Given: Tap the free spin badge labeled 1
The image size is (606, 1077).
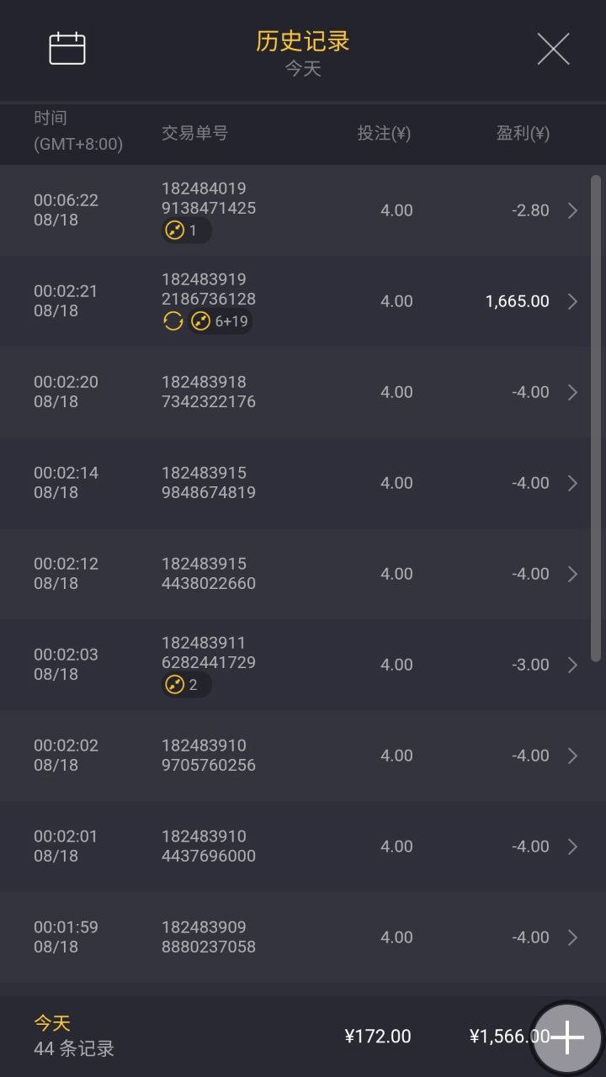Looking at the screenshot, I should pyautogui.click(x=186, y=231).
